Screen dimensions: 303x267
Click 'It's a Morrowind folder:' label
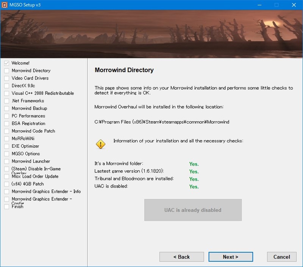coord(119,164)
